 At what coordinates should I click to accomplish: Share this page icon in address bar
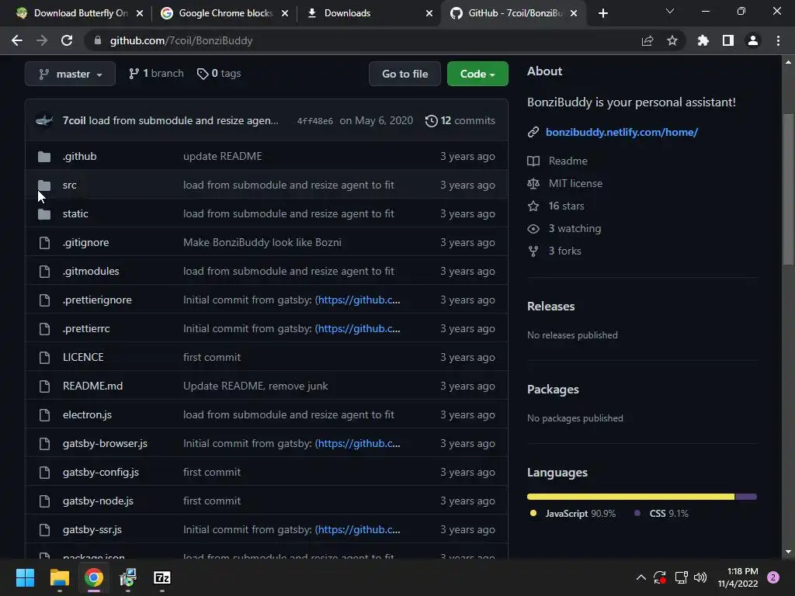[647, 40]
